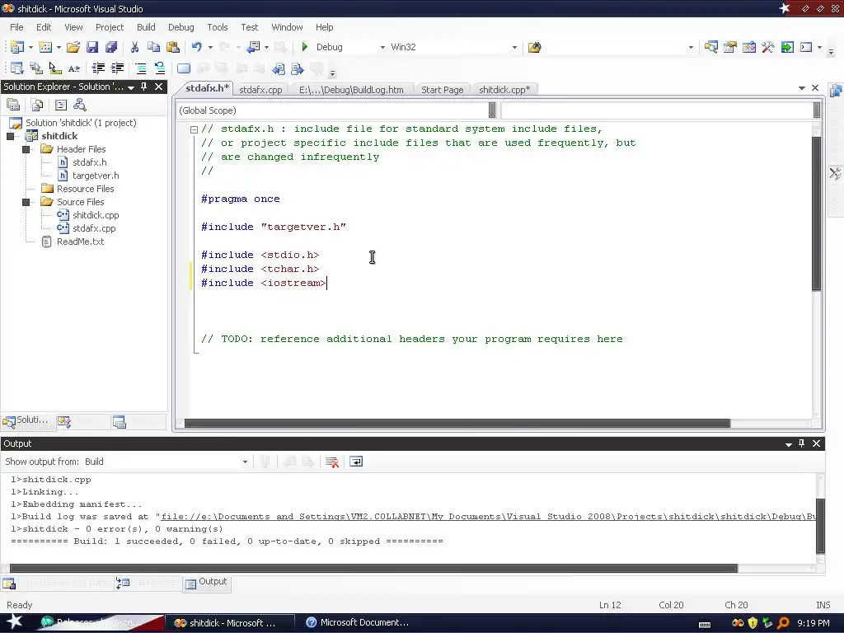Click the Paste clipboard icon
This screenshot has height=633, width=844.
coord(173,47)
